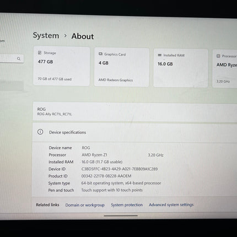The image size is (237, 237).
Task: Click the Graphics Card icon
Action: tap(100, 54)
